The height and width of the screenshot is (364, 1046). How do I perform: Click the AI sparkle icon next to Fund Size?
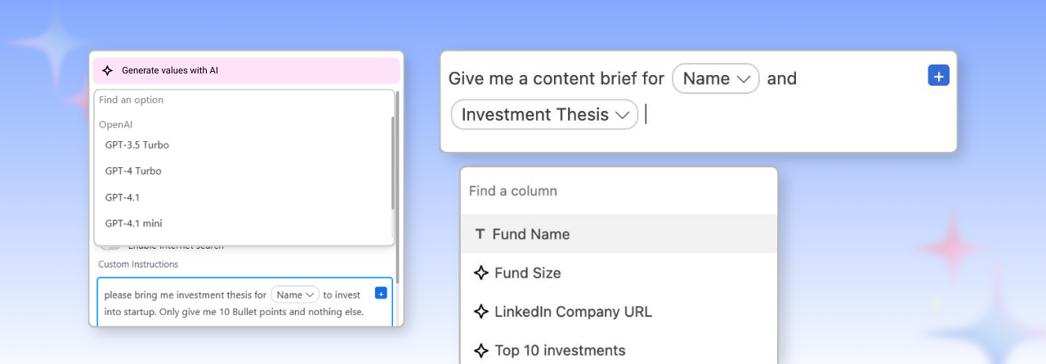click(481, 273)
